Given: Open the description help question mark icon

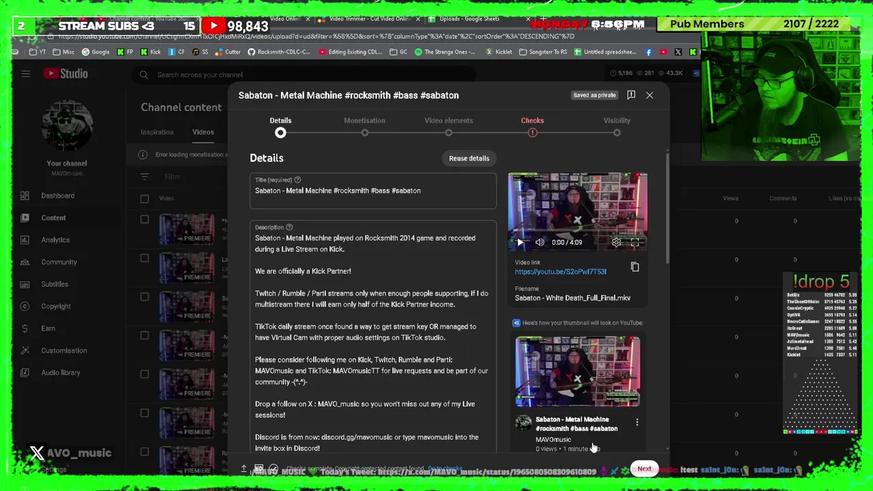Looking at the screenshot, I should point(289,227).
